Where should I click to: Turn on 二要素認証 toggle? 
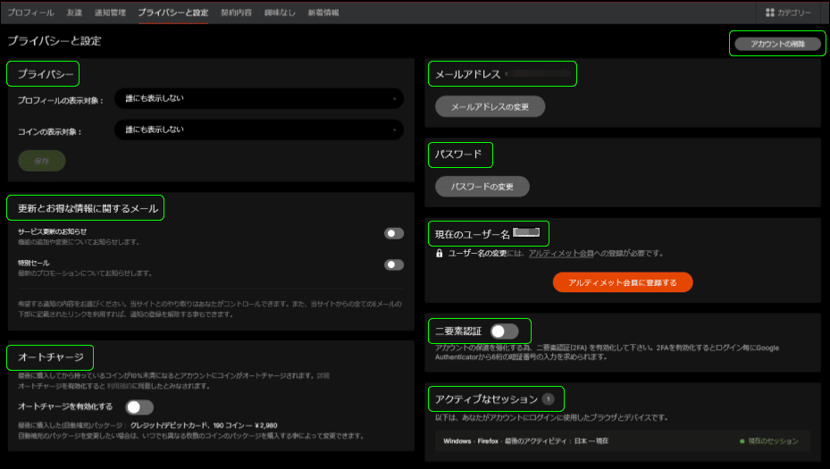(505, 331)
